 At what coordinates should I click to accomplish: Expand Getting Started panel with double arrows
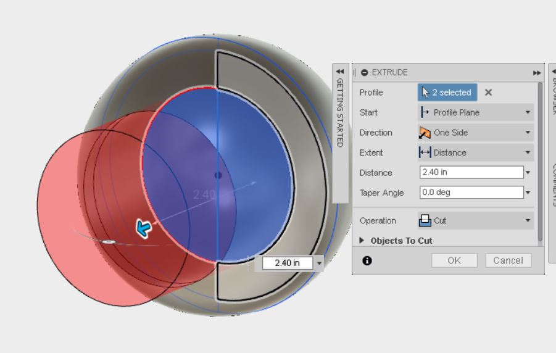339,72
